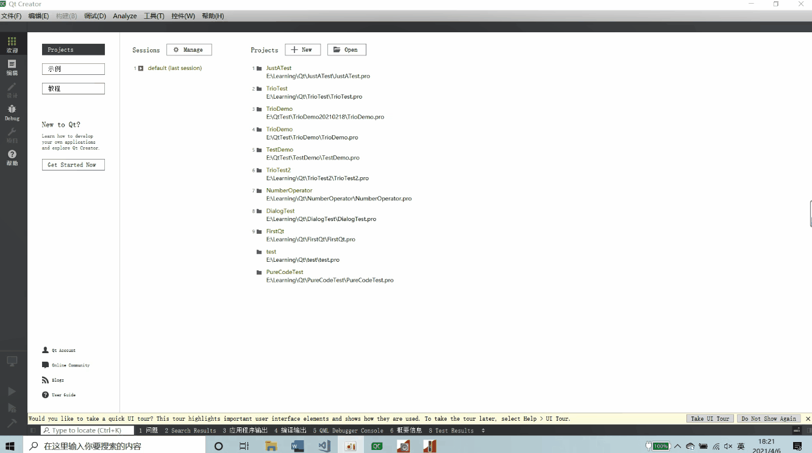The height and width of the screenshot is (453, 812).
Task: Open the TrioTest project link
Action: [277, 89]
